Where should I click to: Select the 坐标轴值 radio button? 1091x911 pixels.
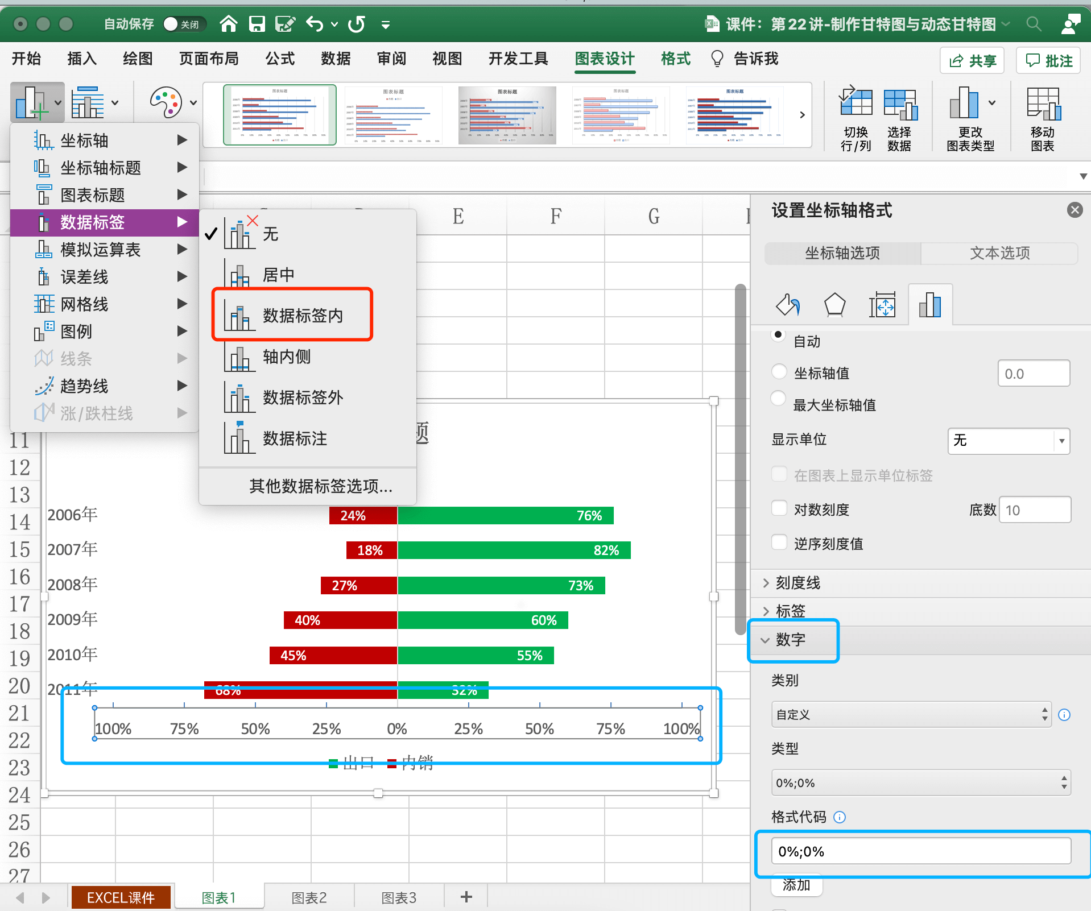pos(779,371)
